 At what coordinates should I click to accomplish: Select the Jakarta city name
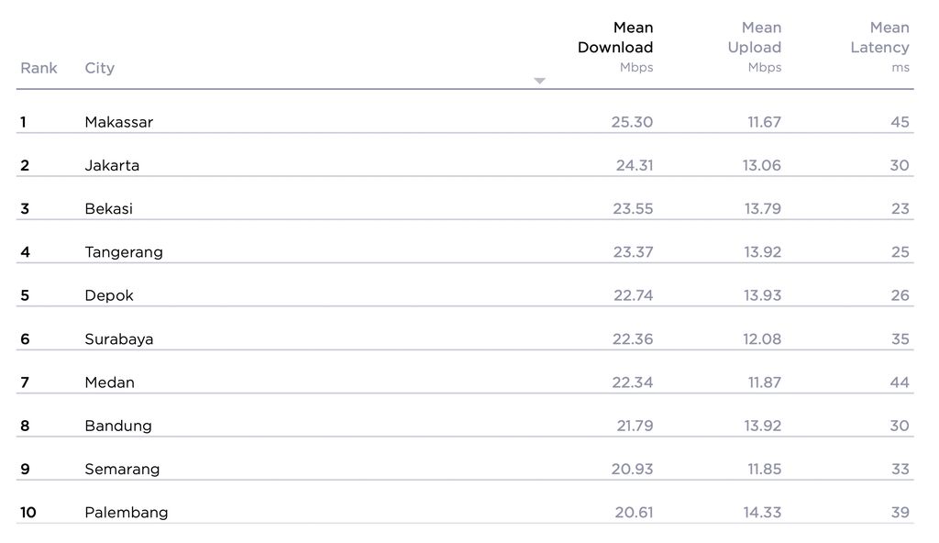(112, 165)
